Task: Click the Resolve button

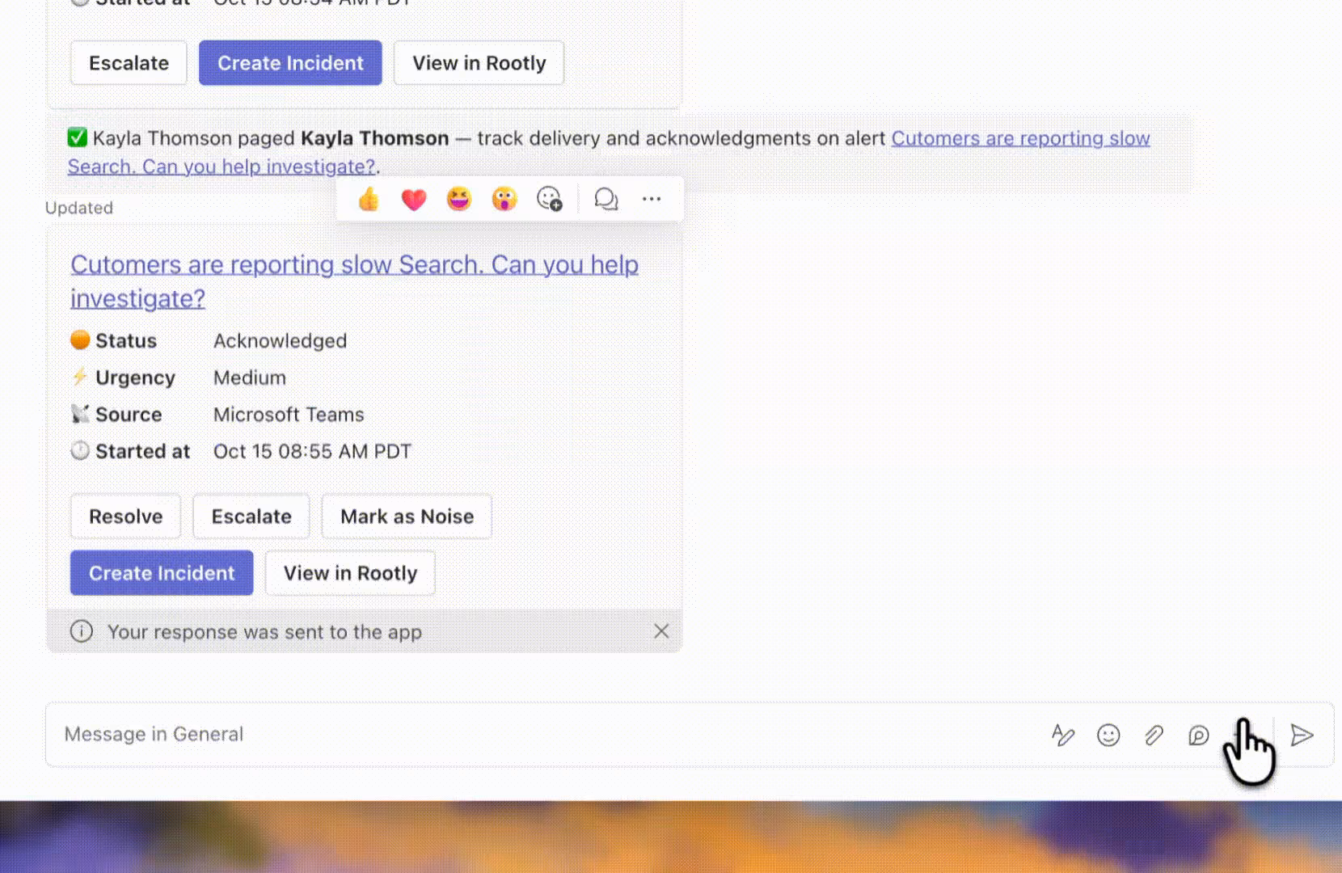Action: pos(125,517)
